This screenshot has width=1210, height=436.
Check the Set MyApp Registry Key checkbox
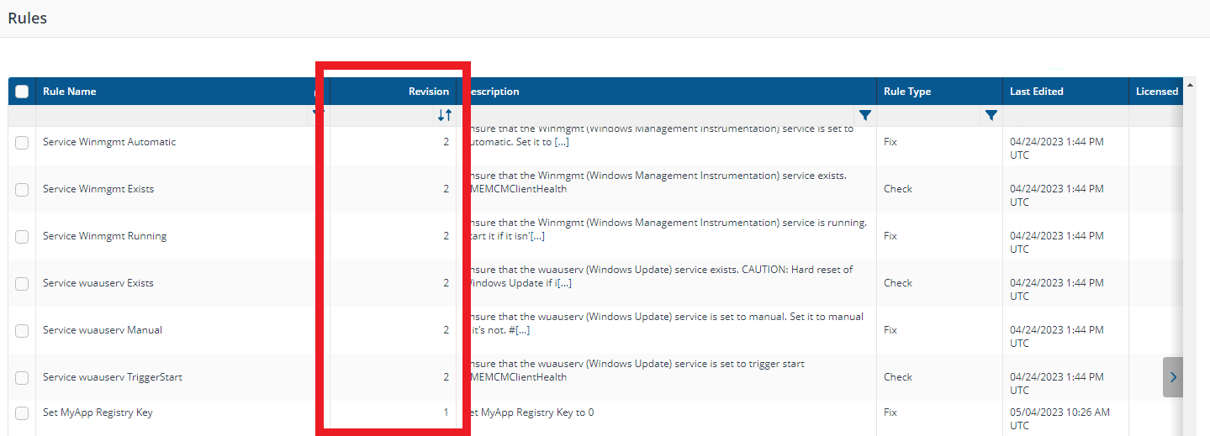[x=22, y=413]
